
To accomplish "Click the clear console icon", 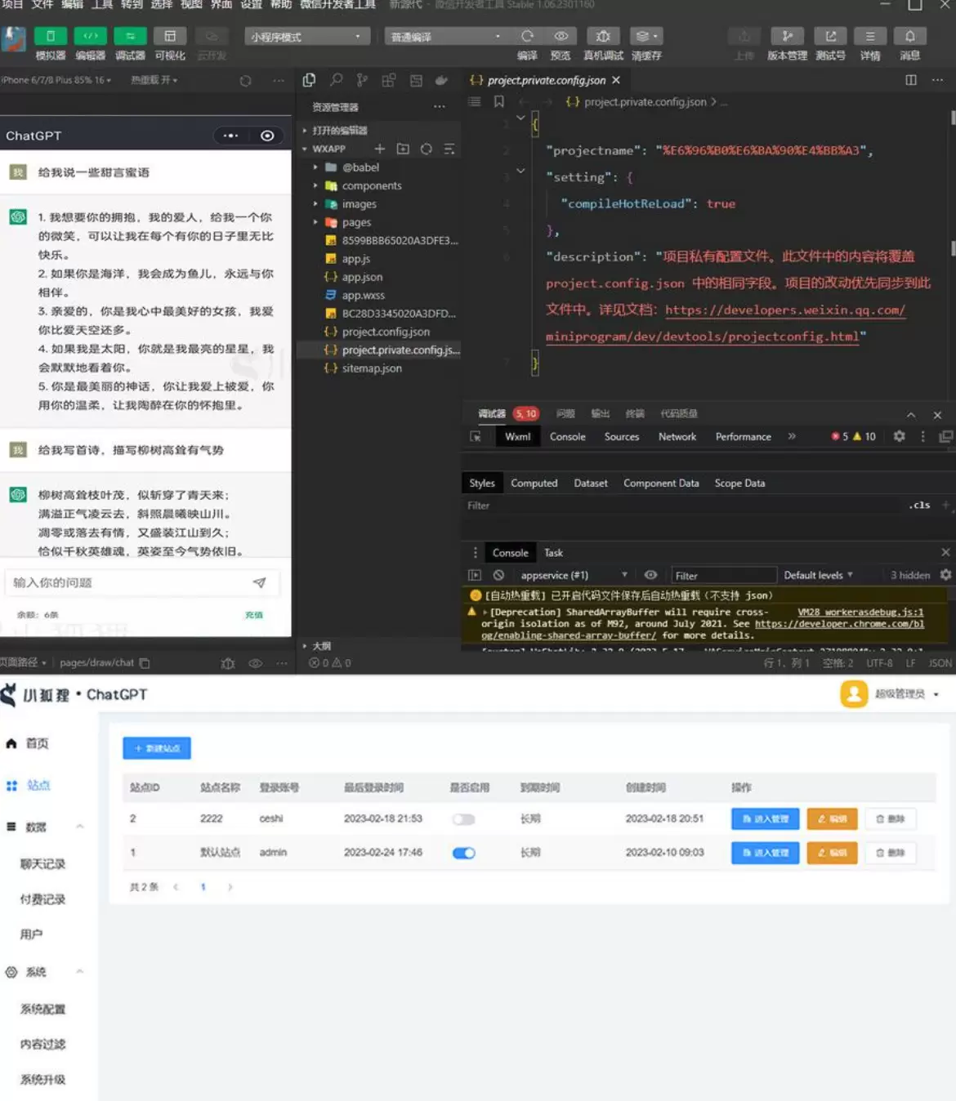I will (x=498, y=575).
